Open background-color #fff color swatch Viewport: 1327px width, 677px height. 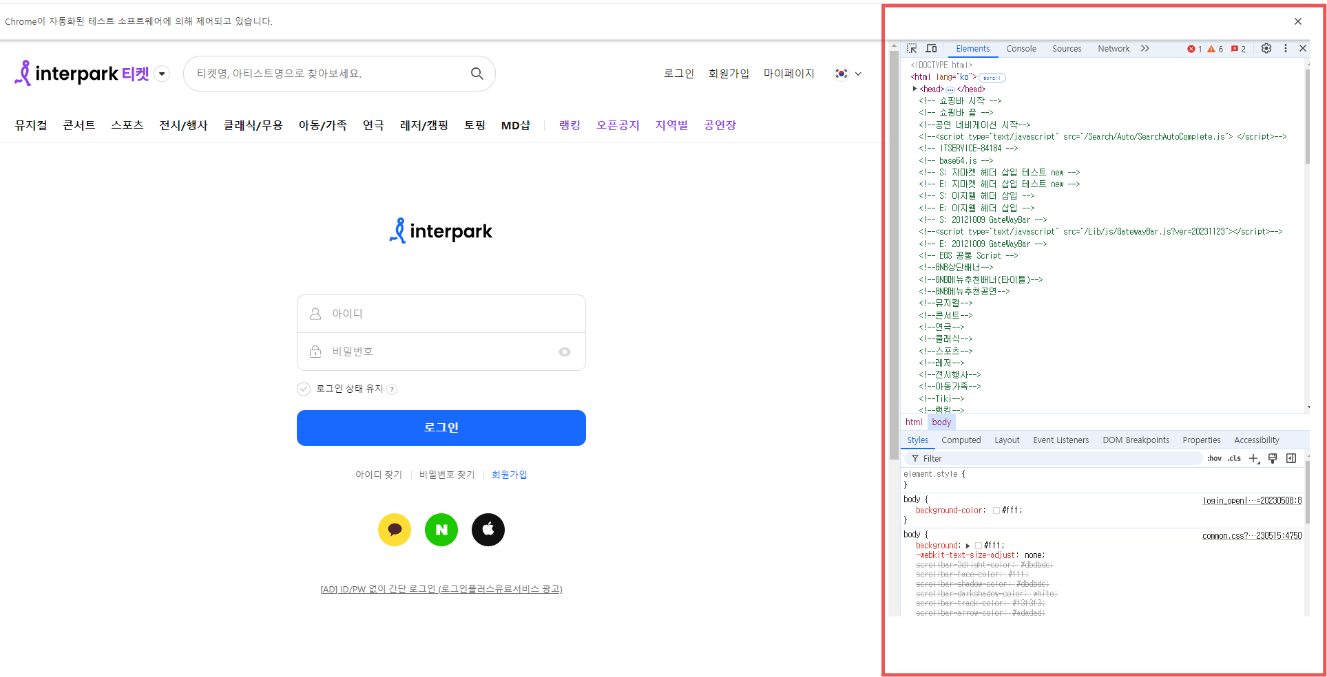(996, 511)
